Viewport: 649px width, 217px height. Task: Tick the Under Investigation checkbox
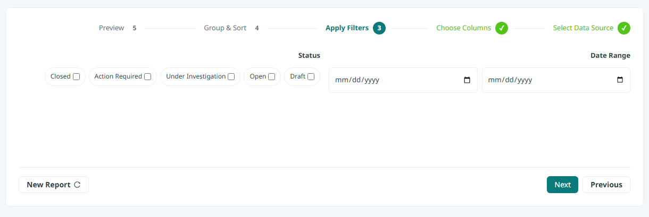point(231,76)
